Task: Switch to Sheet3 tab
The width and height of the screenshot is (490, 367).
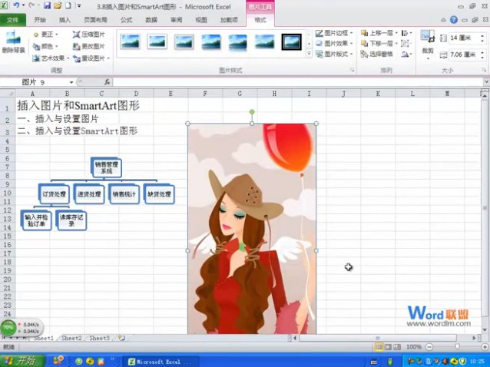Action: (x=99, y=338)
